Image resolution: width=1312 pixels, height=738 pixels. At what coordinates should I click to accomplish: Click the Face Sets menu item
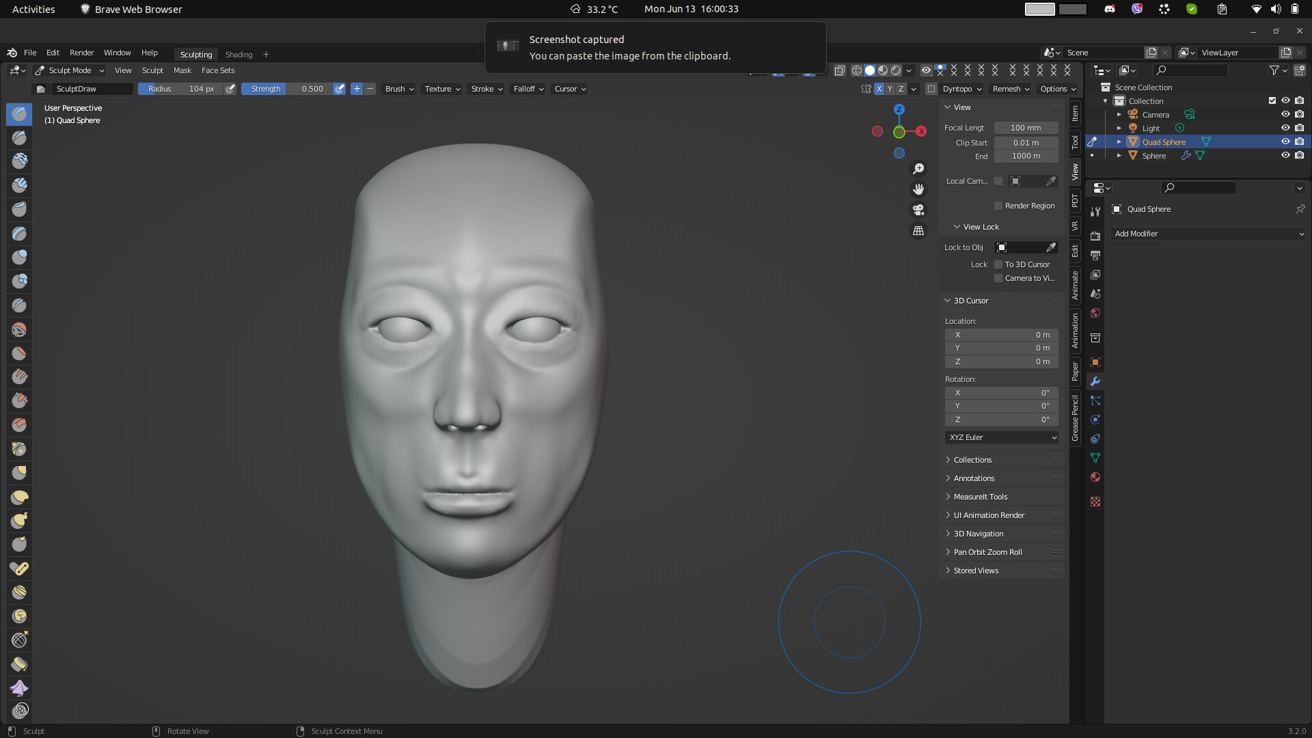(x=218, y=70)
